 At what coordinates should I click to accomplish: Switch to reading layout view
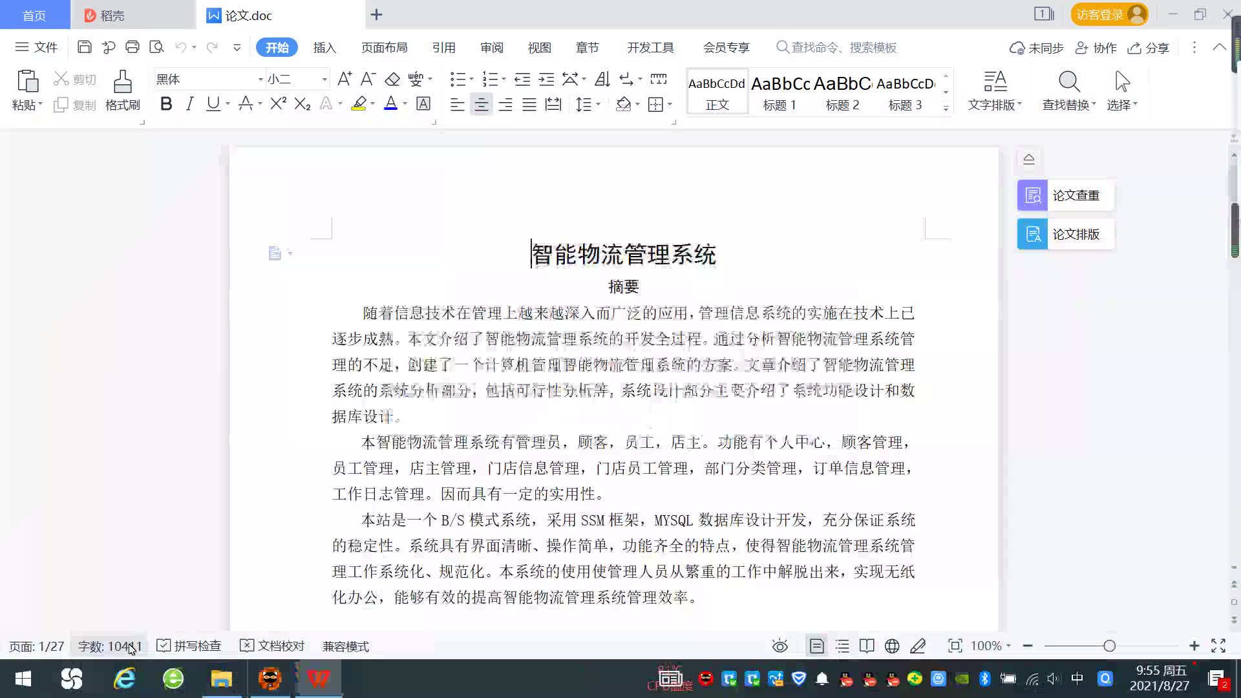pos(867,646)
